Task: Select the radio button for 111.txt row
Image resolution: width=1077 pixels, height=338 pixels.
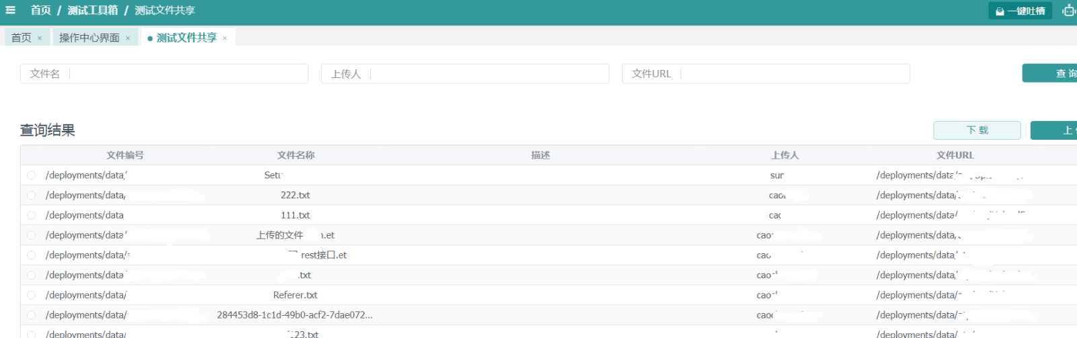Action: click(x=31, y=215)
